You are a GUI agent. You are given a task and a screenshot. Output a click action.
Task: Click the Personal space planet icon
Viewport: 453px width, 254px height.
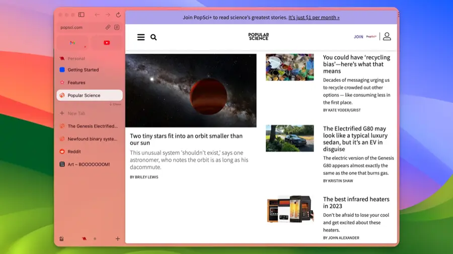pos(62,58)
